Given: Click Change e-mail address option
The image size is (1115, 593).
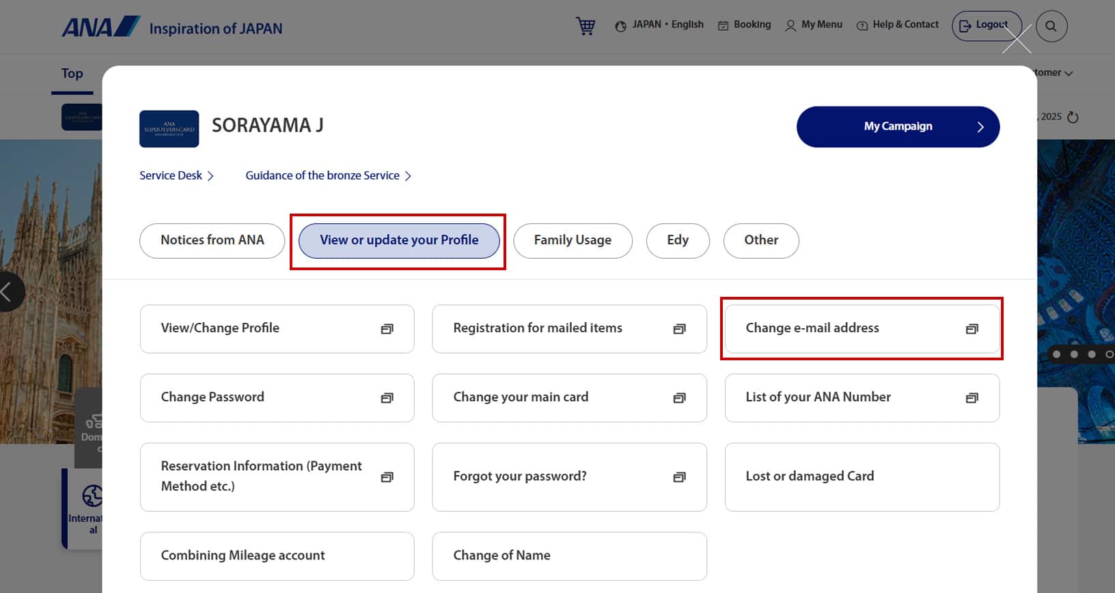Looking at the screenshot, I should [861, 328].
